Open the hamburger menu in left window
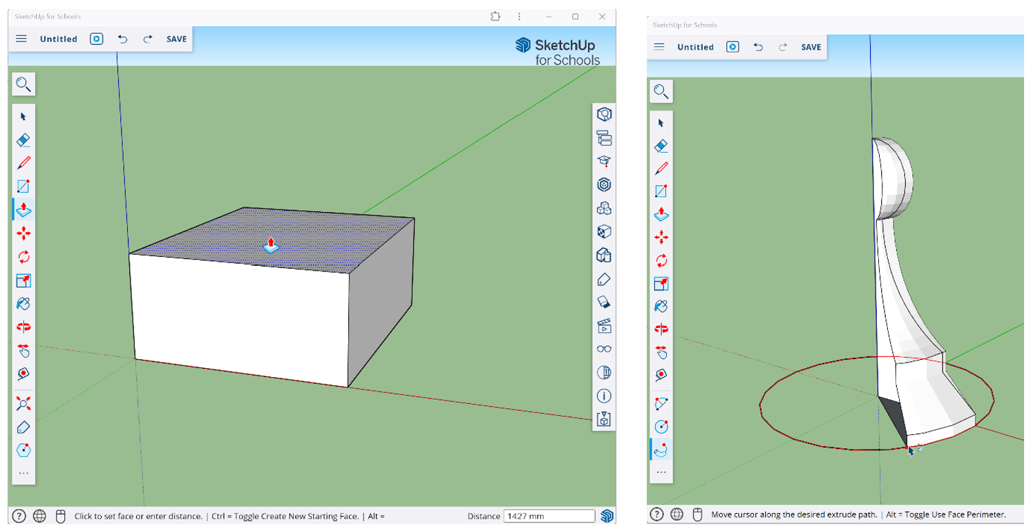 tap(21, 39)
